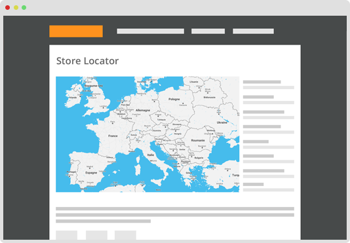Click the Ukraine label on the map
The width and height of the screenshot is (350, 243).
click(222, 122)
